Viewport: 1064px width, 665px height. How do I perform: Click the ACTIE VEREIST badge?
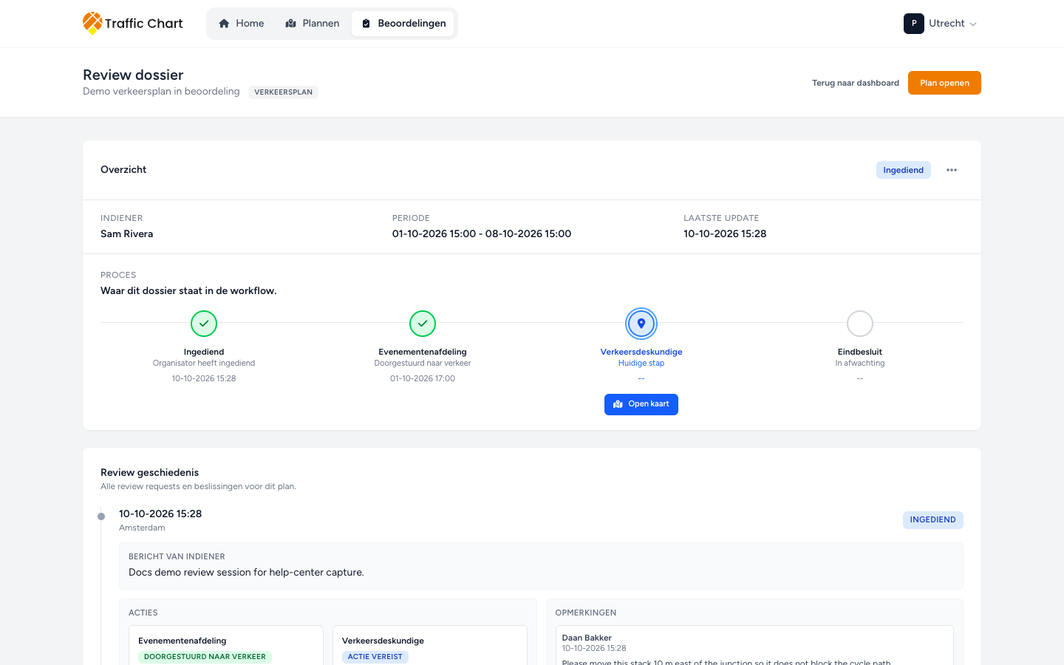click(x=375, y=657)
